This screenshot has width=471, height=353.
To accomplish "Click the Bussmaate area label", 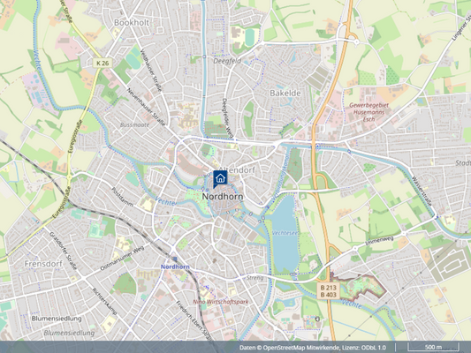I will point(134,124).
